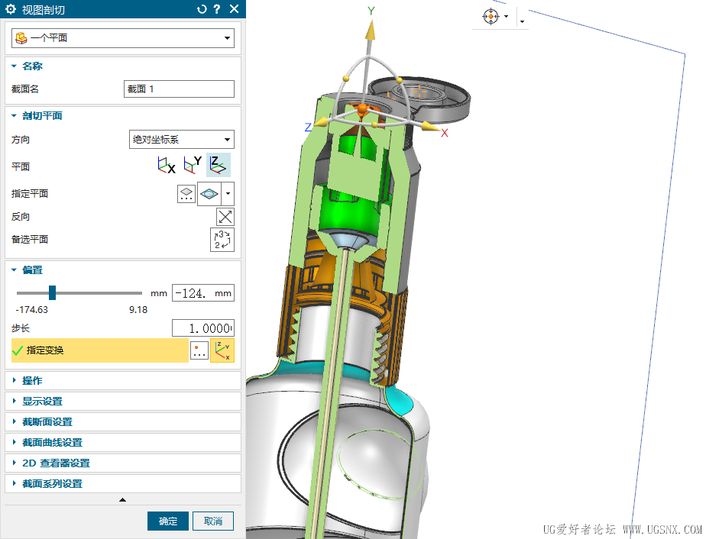The height and width of the screenshot is (539, 706).
Task: Click the Reset dialog icon in title bar
Action: (x=202, y=9)
